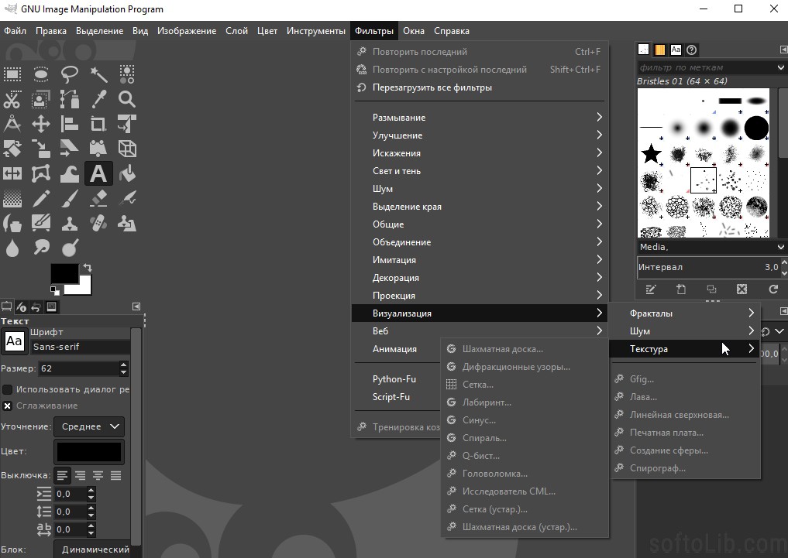
Task: Toggle the 'Сглаживание' antialiasing checkbox
Action: click(8, 406)
